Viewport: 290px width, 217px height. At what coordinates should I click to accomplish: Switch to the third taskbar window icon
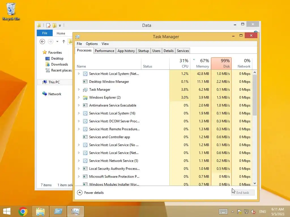click(x=58, y=211)
